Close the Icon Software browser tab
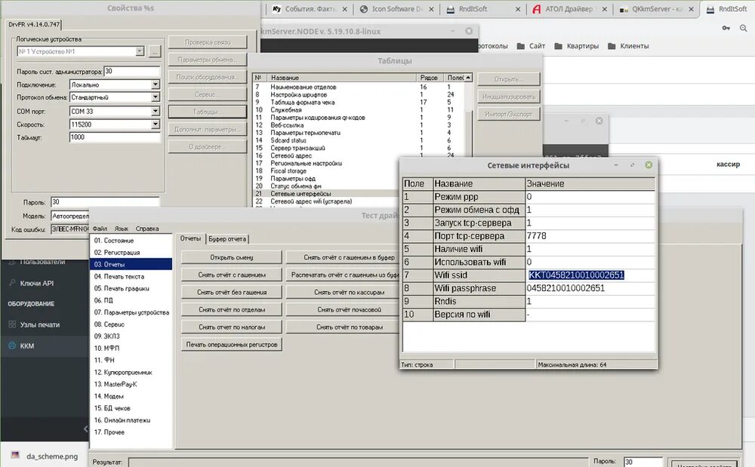Image resolution: width=755 pixels, height=467 pixels. [x=431, y=9]
